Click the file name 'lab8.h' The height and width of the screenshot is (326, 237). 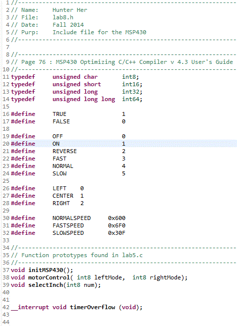pyautogui.click(x=63, y=17)
